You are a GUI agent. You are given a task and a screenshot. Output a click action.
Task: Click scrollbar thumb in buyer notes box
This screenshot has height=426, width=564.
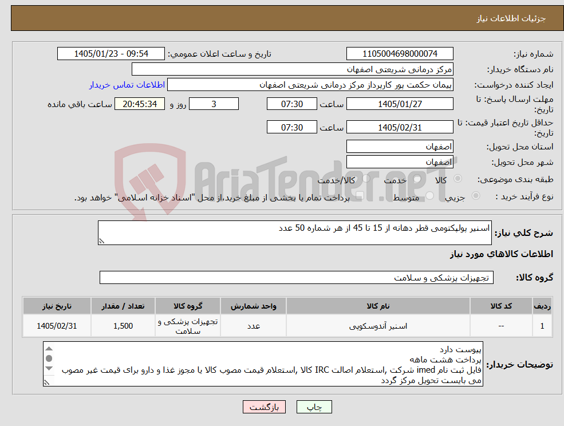[49, 358]
